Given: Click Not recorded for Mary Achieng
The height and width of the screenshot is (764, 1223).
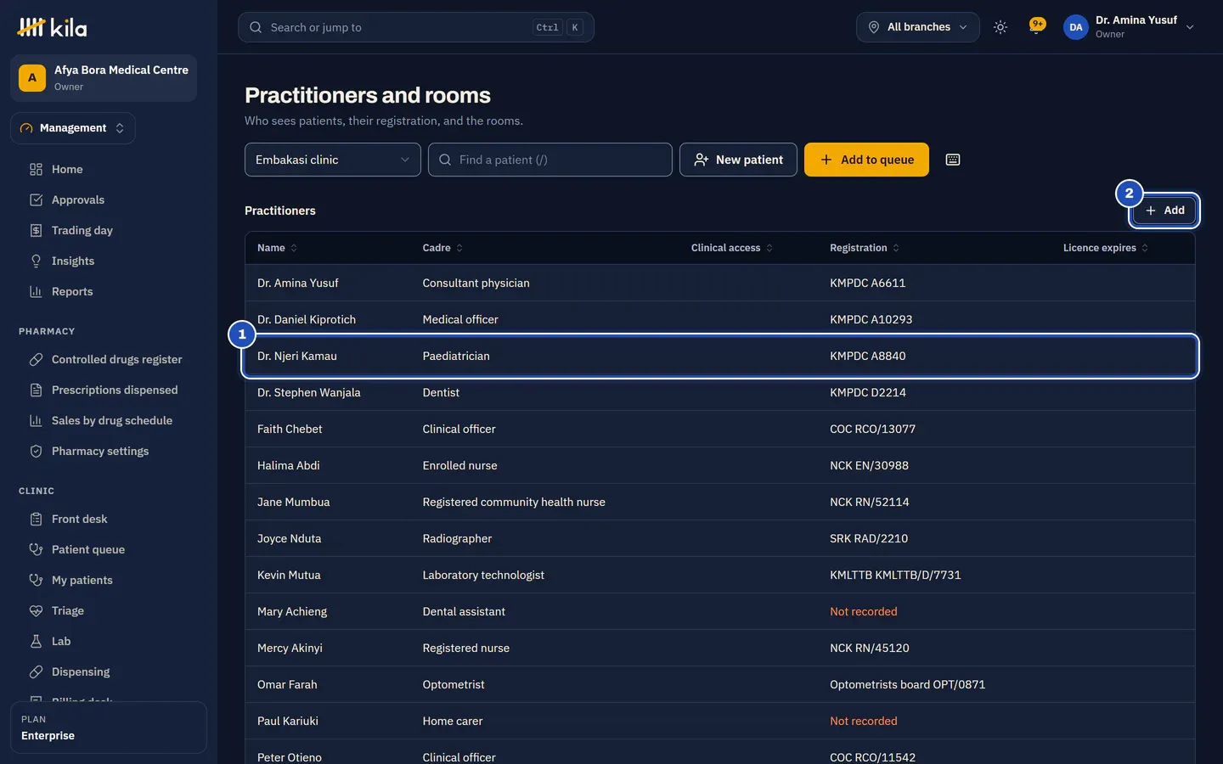Looking at the screenshot, I should [x=863, y=611].
